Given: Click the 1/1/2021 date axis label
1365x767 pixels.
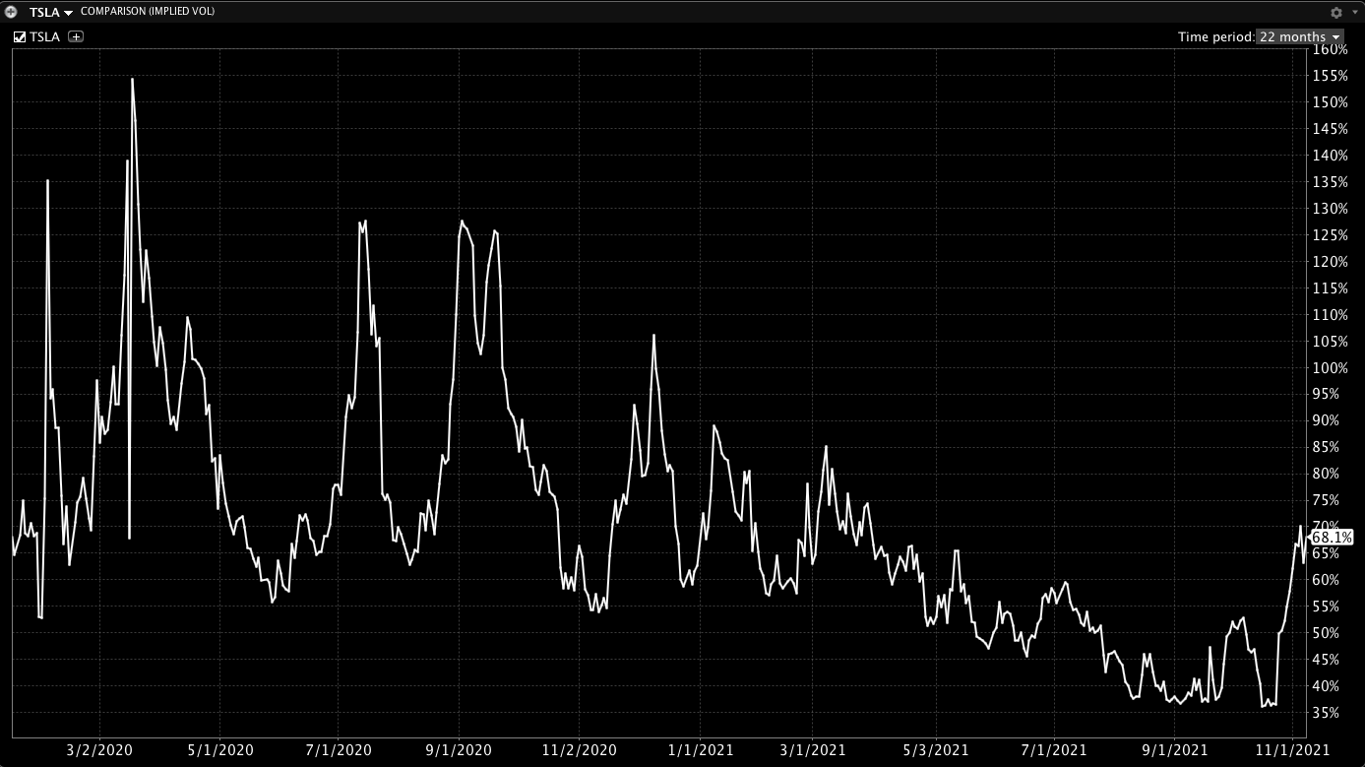Looking at the screenshot, I should click(x=700, y=750).
